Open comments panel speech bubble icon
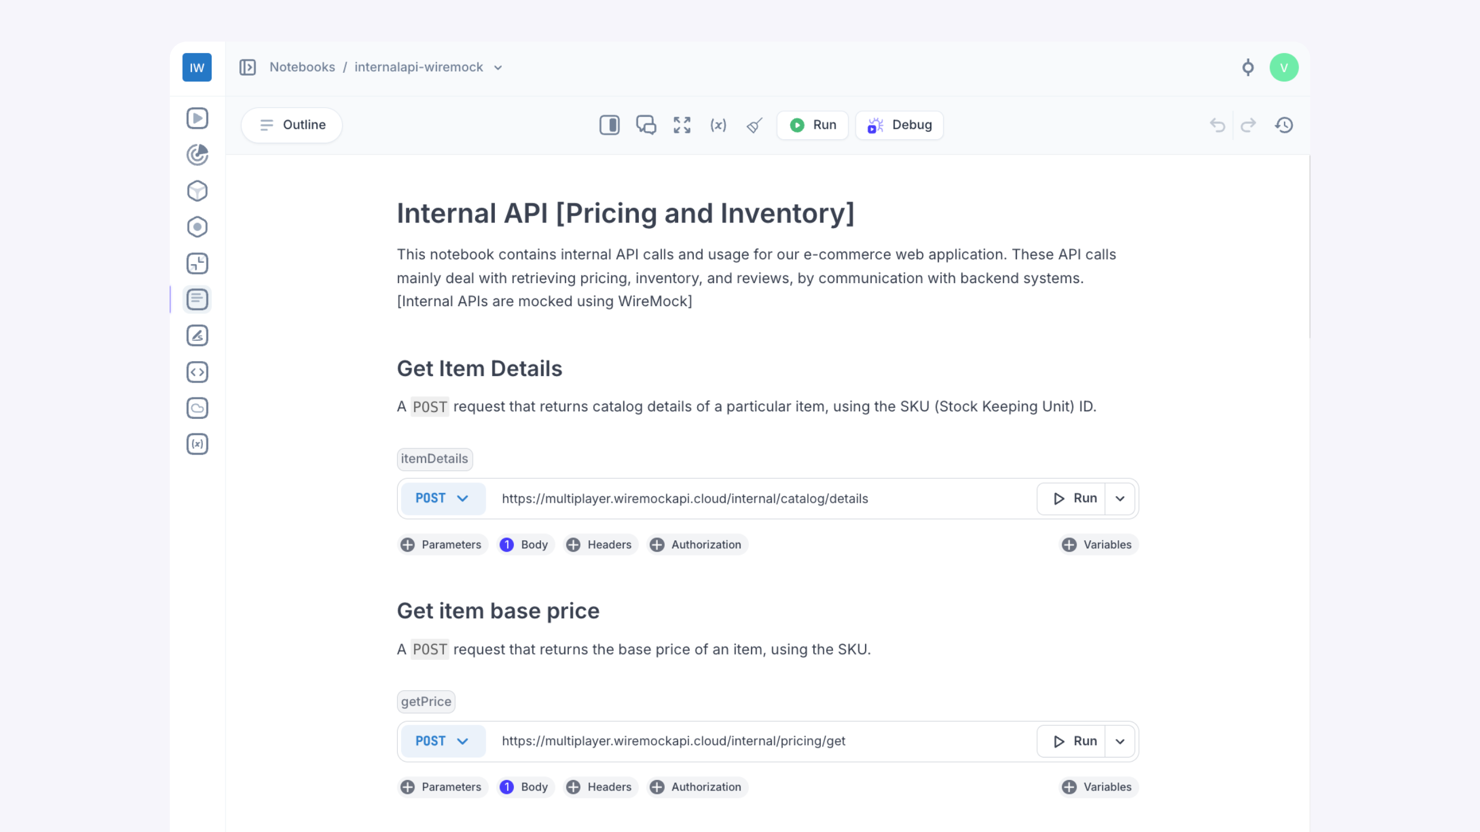 (x=646, y=125)
